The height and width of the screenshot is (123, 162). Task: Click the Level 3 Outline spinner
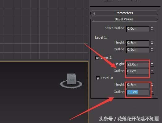coord(152,92)
